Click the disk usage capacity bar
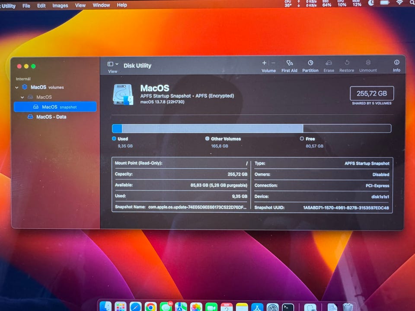Viewport: 415px width, 311px height. click(x=252, y=129)
